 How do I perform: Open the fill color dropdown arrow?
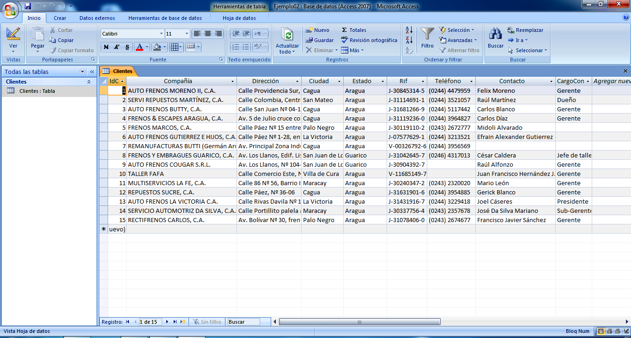click(x=165, y=47)
